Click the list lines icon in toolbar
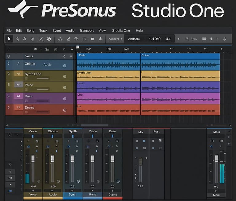The width and height of the screenshot is (236, 201). (204, 39)
